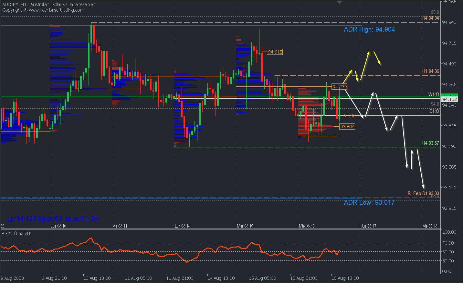This screenshot has height=283, width=463.
Task: Click the RSI(14) 53.28 indicator label
Action: [x=16, y=233]
